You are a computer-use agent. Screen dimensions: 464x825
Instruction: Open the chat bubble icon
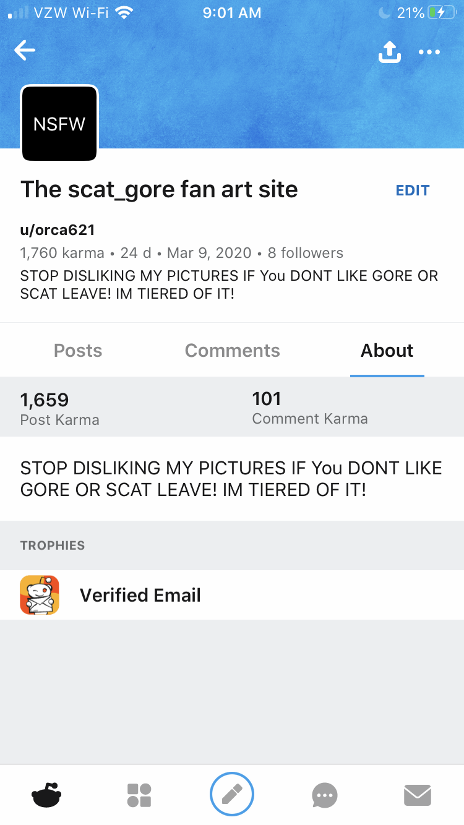tap(325, 795)
